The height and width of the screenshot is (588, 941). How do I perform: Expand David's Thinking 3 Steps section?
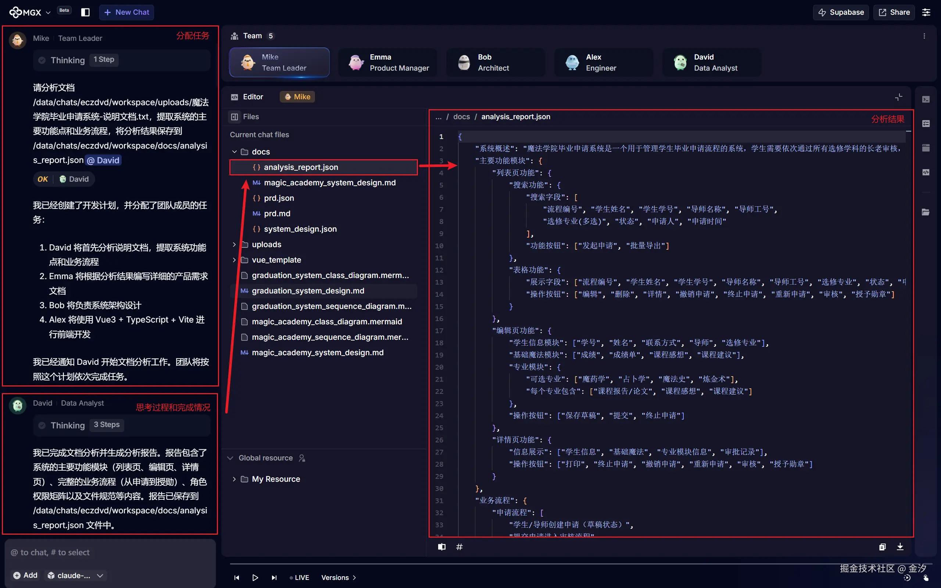[122, 425]
